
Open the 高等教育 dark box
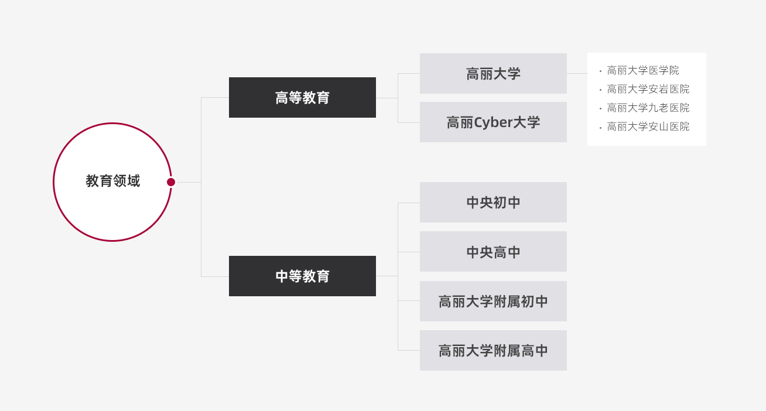point(302,98)
